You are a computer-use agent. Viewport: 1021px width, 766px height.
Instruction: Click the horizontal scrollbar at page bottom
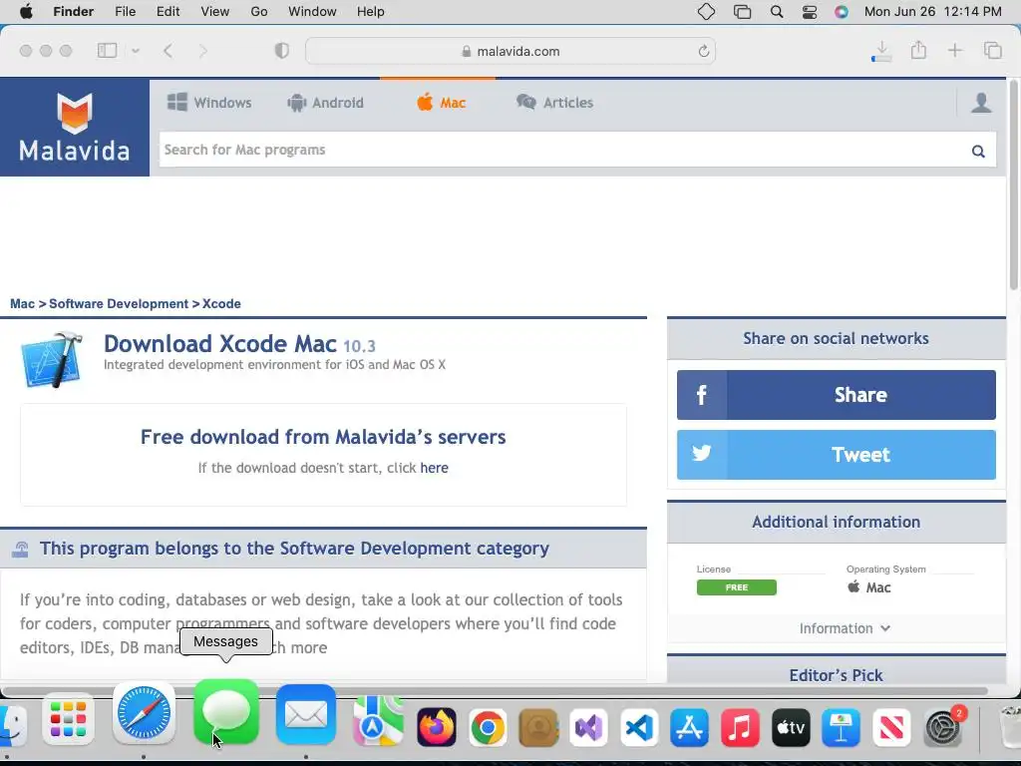(496, 690)
